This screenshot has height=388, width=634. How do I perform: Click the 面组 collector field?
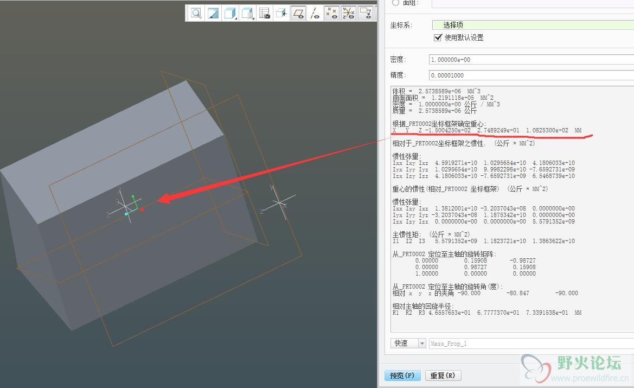coord(533,3)
